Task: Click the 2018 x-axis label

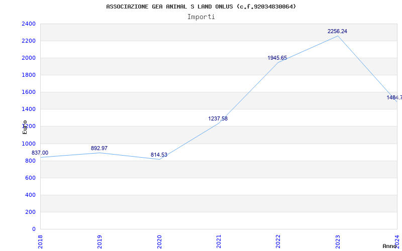Action: (x=40, y=242)
